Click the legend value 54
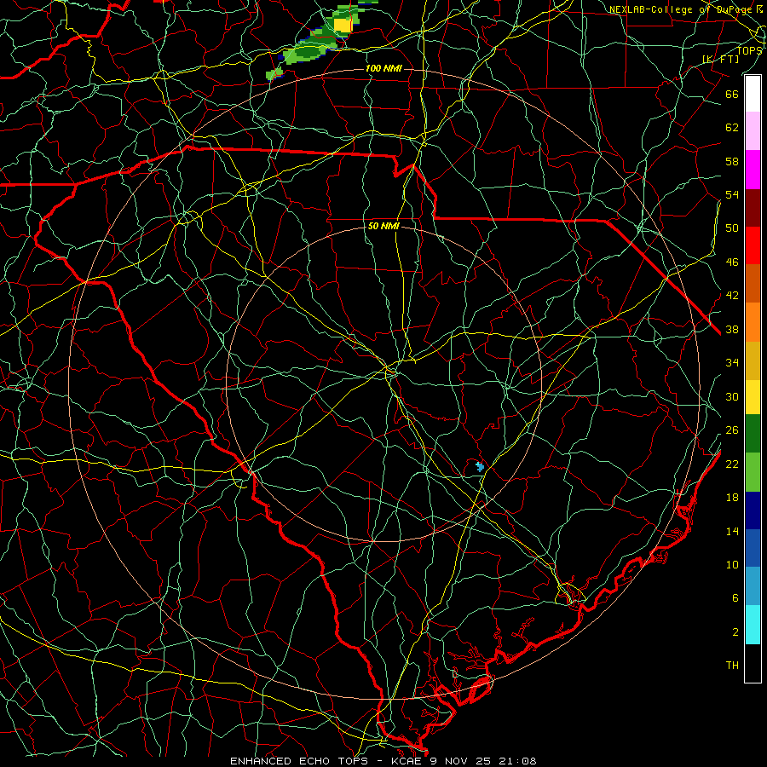Image resolution: width=767 pixels, height=767 pixels. click(x=732, y=194)
